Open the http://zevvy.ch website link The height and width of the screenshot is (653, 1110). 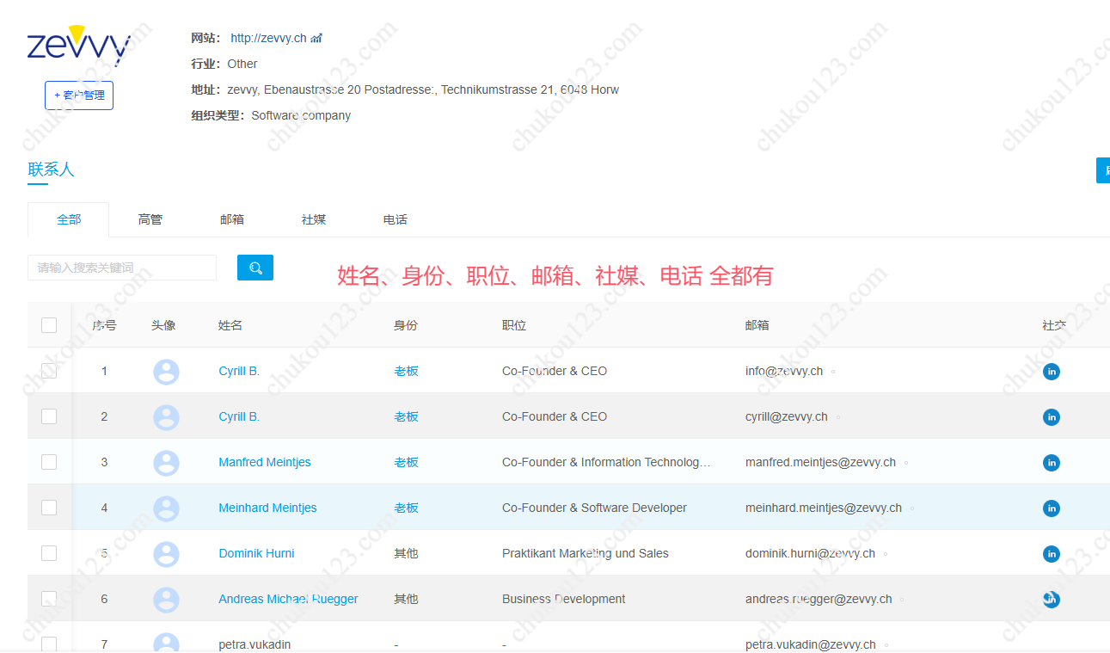coord(268,38)
